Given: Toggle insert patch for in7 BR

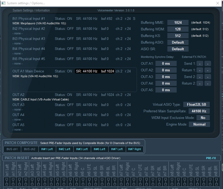Looking at the screenshot, I should 166,181.
